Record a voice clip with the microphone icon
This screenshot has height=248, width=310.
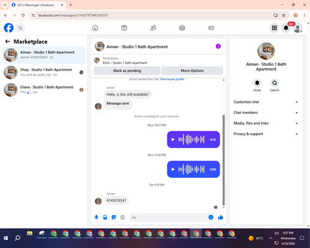pyautogui.click(x=96, y=217)
